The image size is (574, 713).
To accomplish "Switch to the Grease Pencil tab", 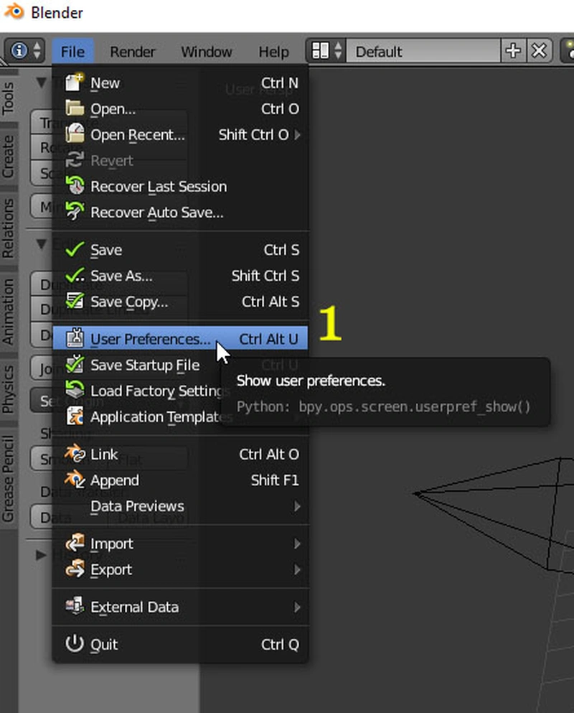I will [9, 477].
